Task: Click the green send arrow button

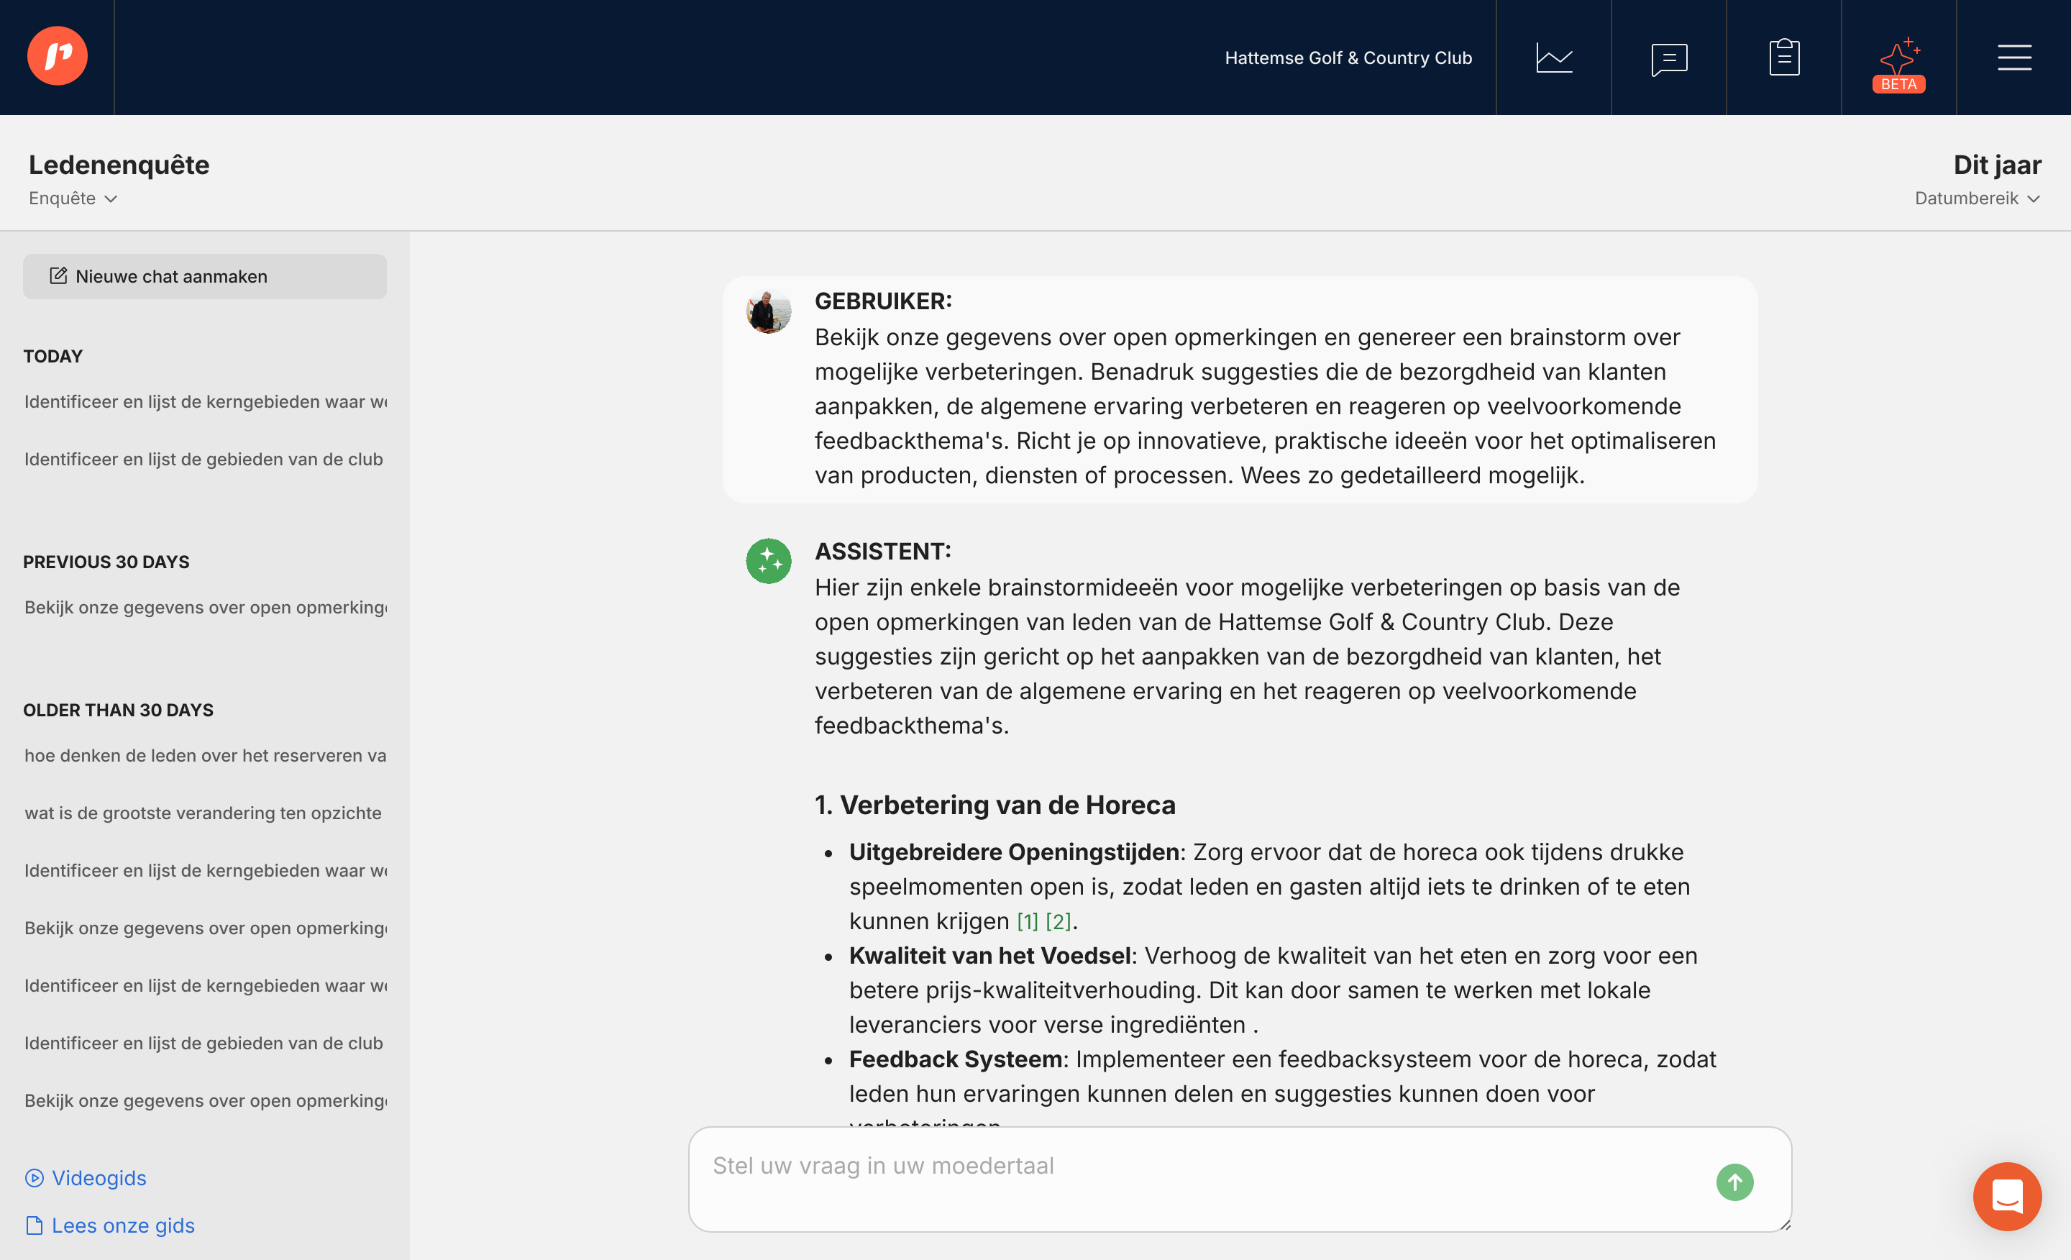Action: 1734,1182
